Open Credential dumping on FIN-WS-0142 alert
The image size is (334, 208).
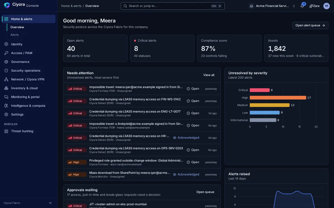[x=142, y=101]
